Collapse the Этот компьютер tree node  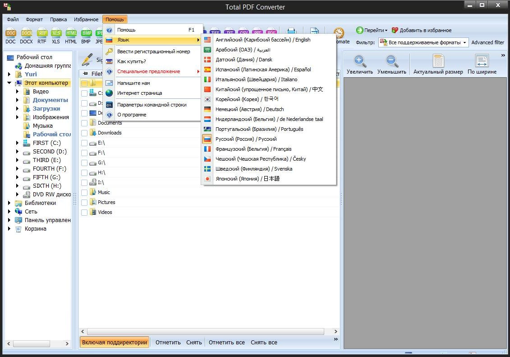pyautogui.click(x=9, y=83)
